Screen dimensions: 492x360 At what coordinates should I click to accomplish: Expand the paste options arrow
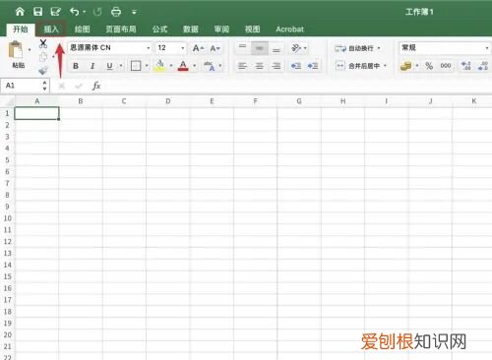(30, 50)
